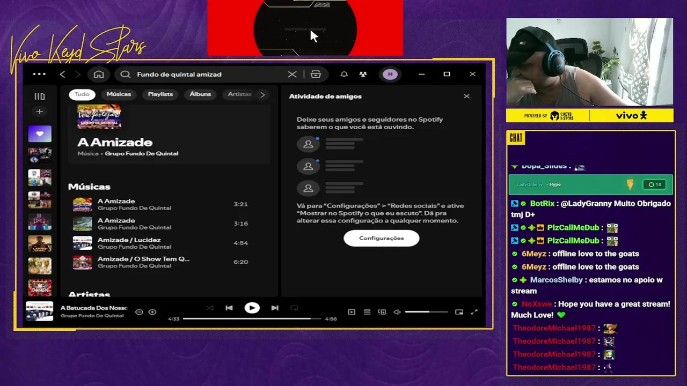The width and height of the screenshot is (687, 386).
Task: Click the minus hide-song icon
Action: pyautogui.click(x=139, y=312)
